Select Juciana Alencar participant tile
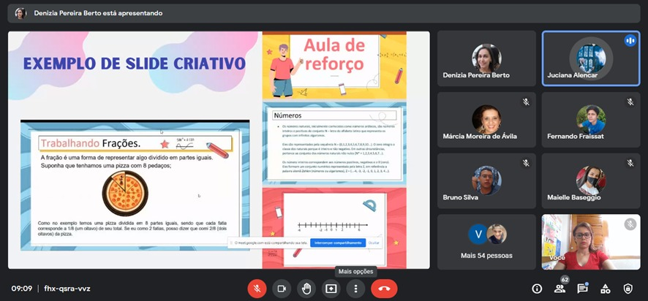Image resolution: width=648 pixels, height=301 pixels. point(591,58)
